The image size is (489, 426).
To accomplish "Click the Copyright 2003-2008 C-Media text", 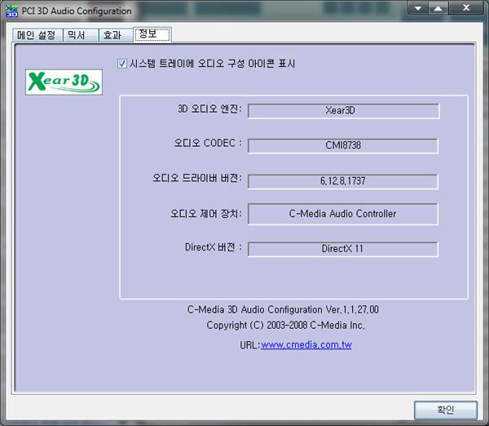I will tap(285, 326).
